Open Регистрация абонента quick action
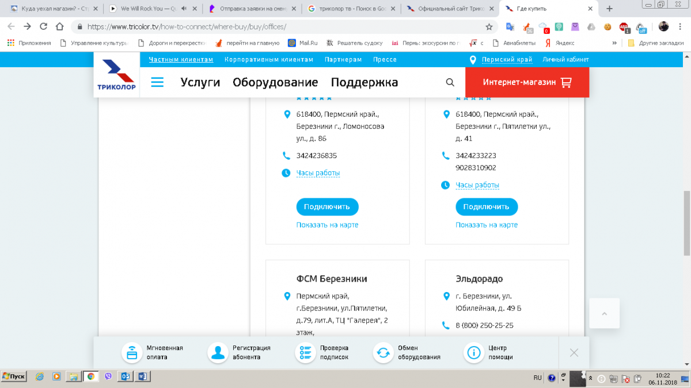This screenshot has width=691, height=388. (218, 352)
